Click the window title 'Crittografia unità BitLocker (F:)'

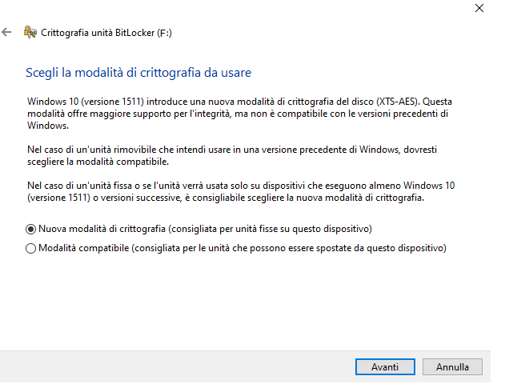106,33
